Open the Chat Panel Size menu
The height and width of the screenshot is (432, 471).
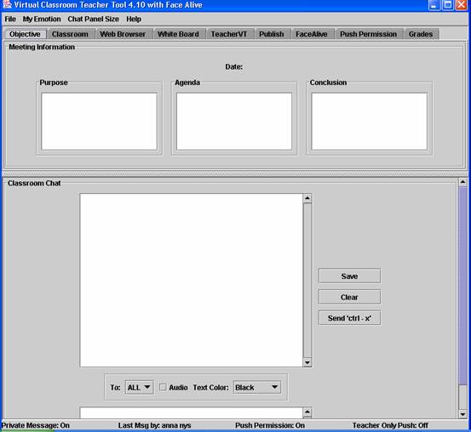94,20
